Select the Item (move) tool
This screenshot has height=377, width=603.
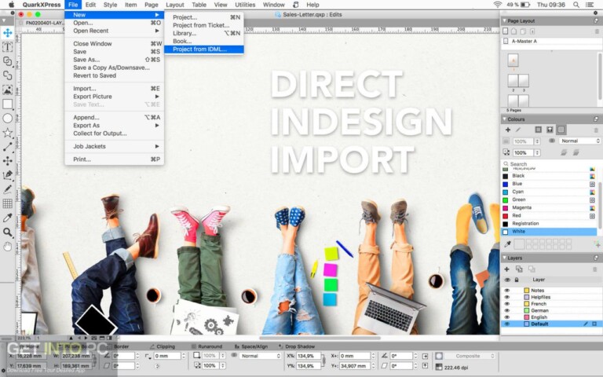tap(7, 33)
